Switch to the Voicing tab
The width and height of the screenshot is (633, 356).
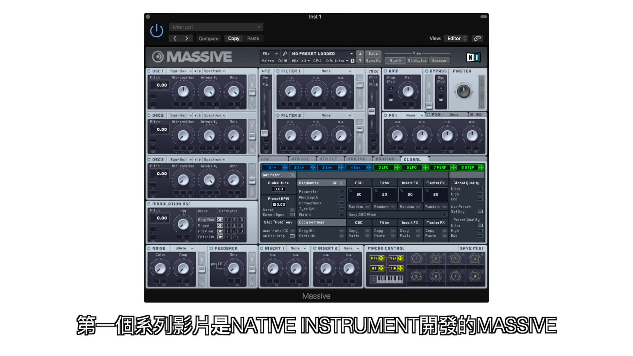tap(357, 159)
